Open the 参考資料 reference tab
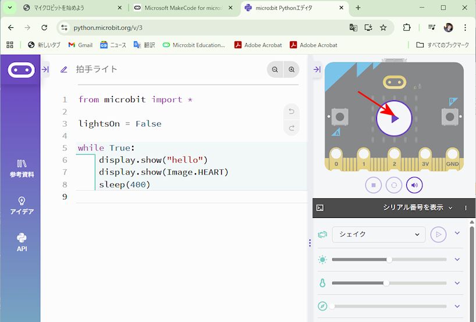Image resolution: width=476 pixels, height=322 pixels. pyautogui.click(x=22, y=169)
